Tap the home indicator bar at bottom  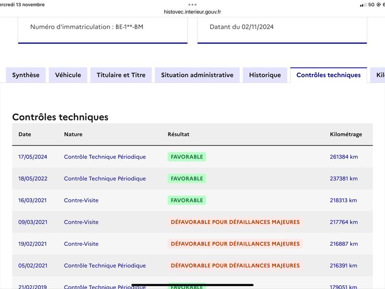[192, 285]
